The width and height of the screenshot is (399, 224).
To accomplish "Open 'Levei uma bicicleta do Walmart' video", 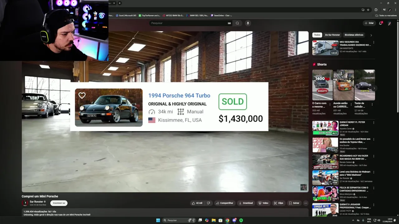I will (x=325, y=177).
